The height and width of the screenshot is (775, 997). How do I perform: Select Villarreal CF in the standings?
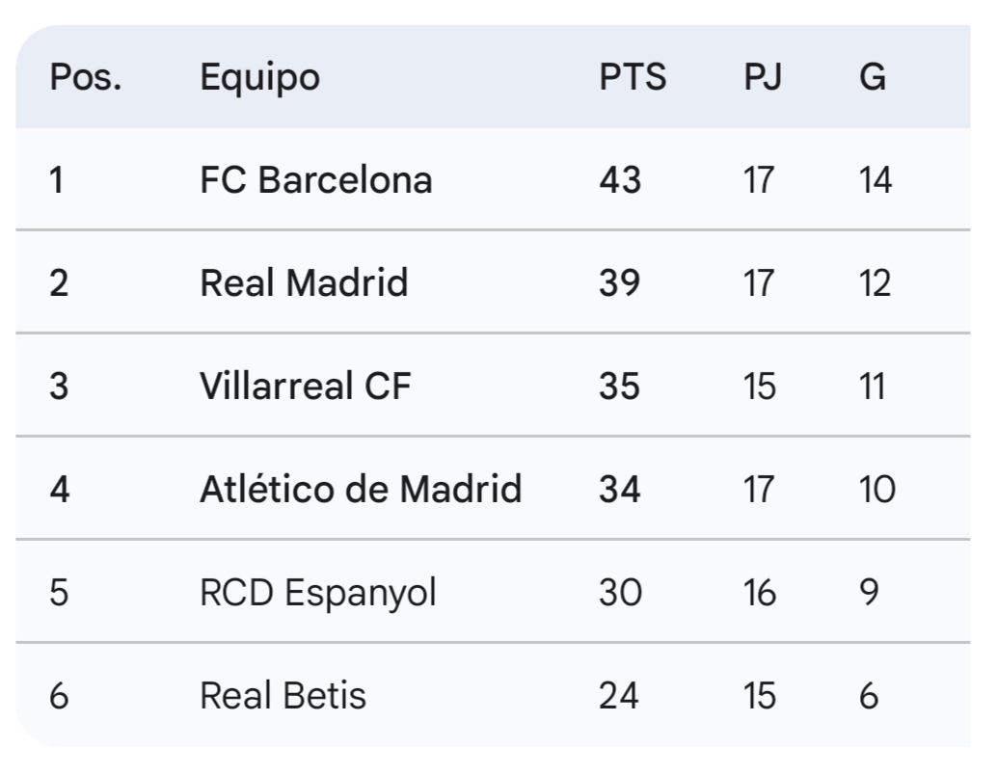(x=305, y=387)
